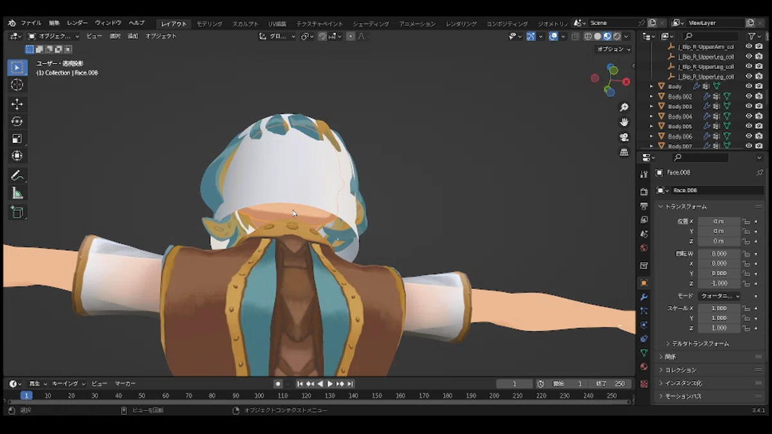
Task: Open the Object Data mesh properties tab
Action: click(x=644, y=353)
